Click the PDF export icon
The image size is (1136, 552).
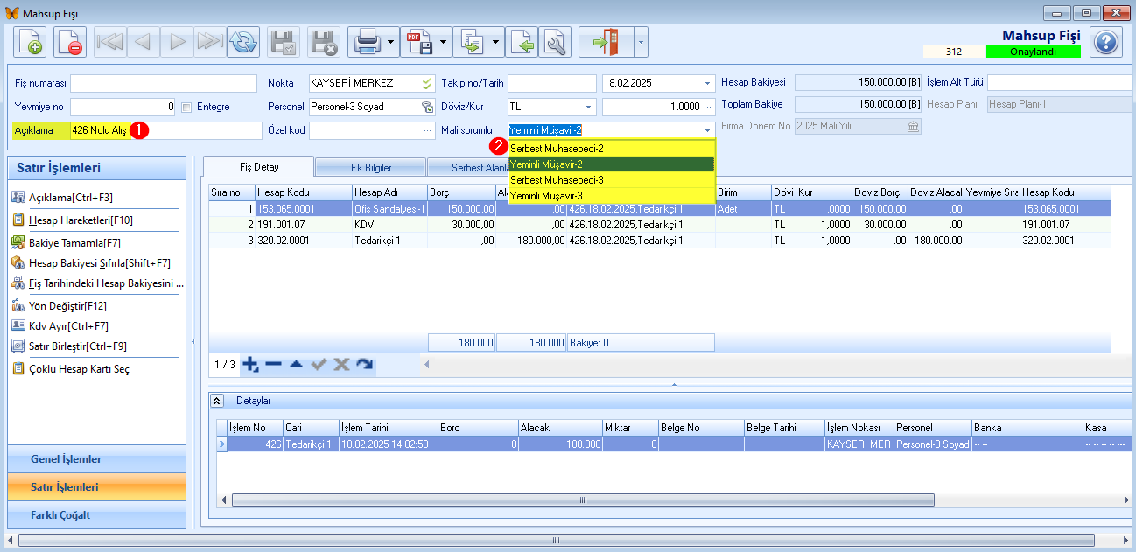(x=418, y=42)
